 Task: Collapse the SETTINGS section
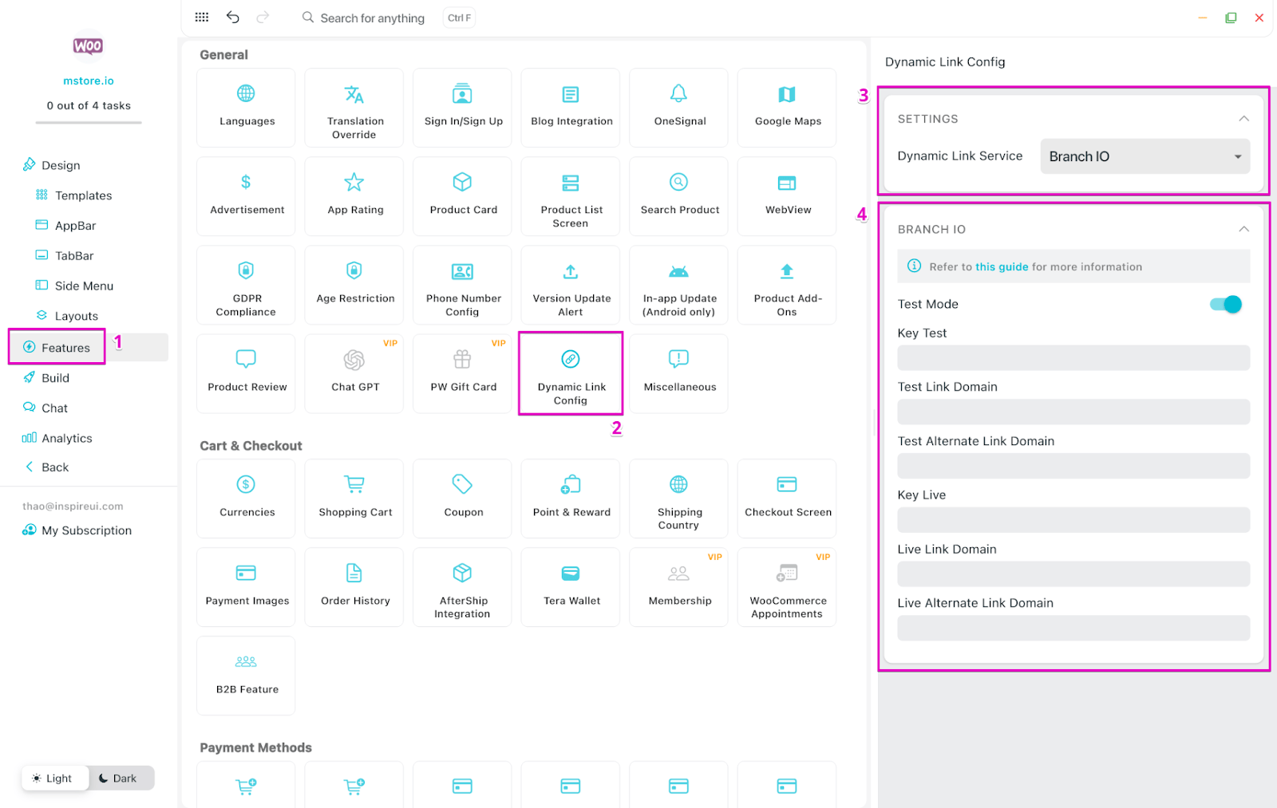click(1243, 119)
